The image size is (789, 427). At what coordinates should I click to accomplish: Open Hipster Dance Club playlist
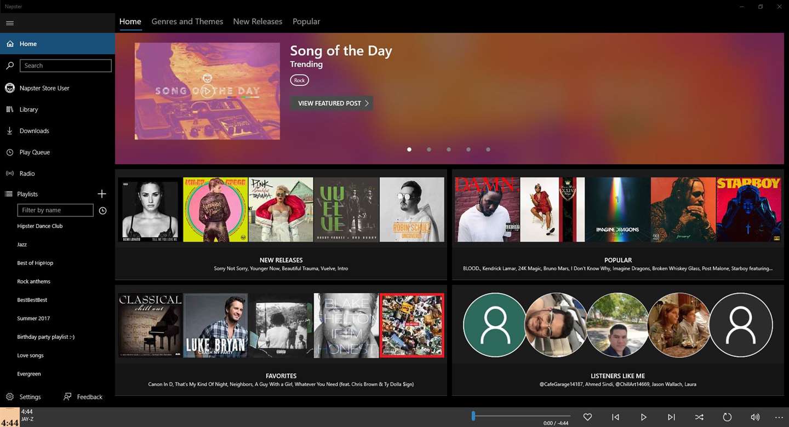click(40, 226)
